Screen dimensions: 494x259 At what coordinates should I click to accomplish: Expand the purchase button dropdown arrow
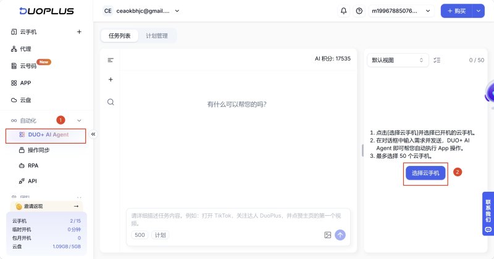click(479, 11)
